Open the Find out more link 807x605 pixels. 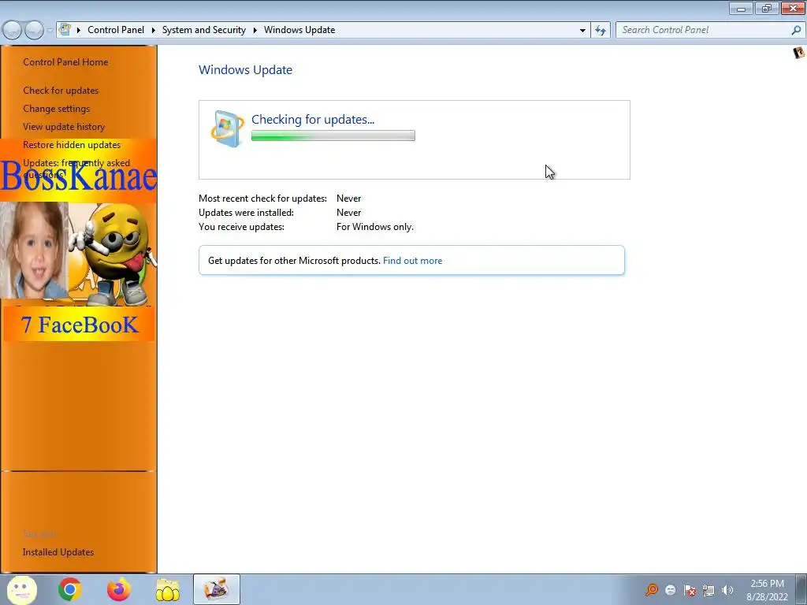click(x=412, y=261)
